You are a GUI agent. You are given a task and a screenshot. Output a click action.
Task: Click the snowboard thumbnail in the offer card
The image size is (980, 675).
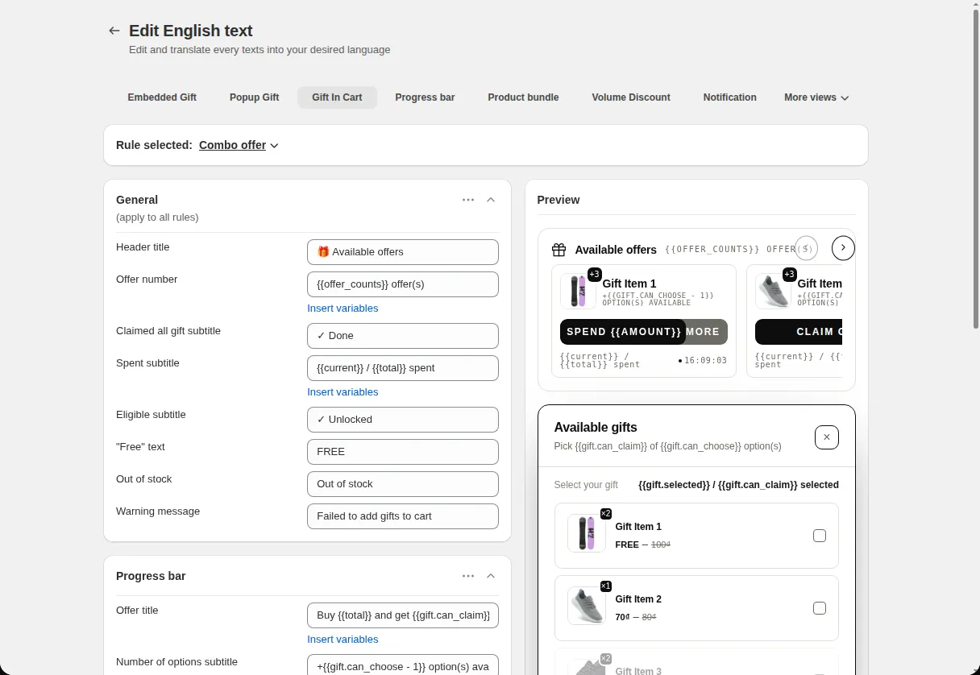coord(578,291)
